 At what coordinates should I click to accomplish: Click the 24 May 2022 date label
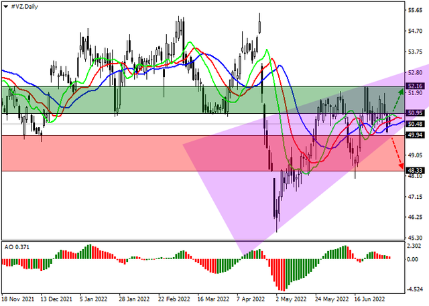point(332,299)
